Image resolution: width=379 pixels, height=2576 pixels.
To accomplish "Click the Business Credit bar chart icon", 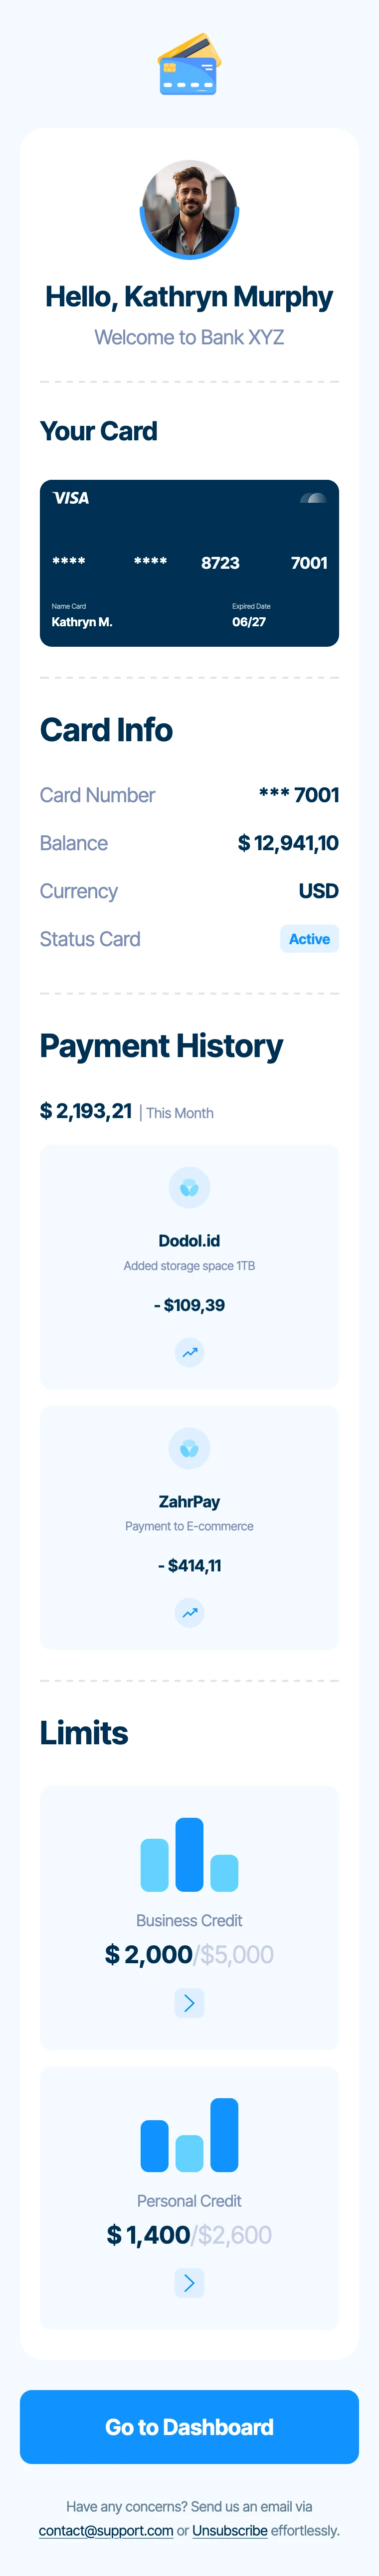I will (189, 1855).
